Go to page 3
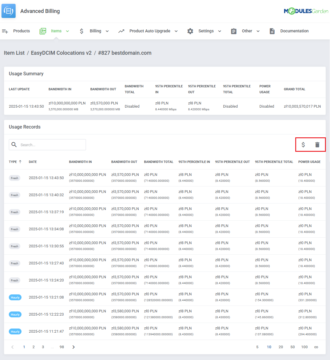The height and width of the screenshot is (360, 330). [x=43, y=347]
